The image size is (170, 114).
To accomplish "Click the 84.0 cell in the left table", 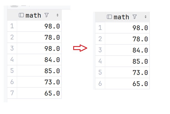I will [x=52, y=60].
